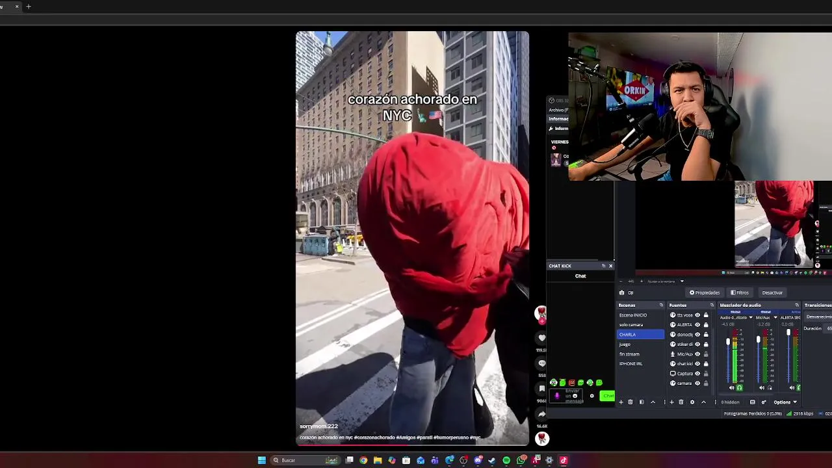Open creator profile avatar beside video
The height and width of the screenshot is (468, 832).
pos(541,313)
